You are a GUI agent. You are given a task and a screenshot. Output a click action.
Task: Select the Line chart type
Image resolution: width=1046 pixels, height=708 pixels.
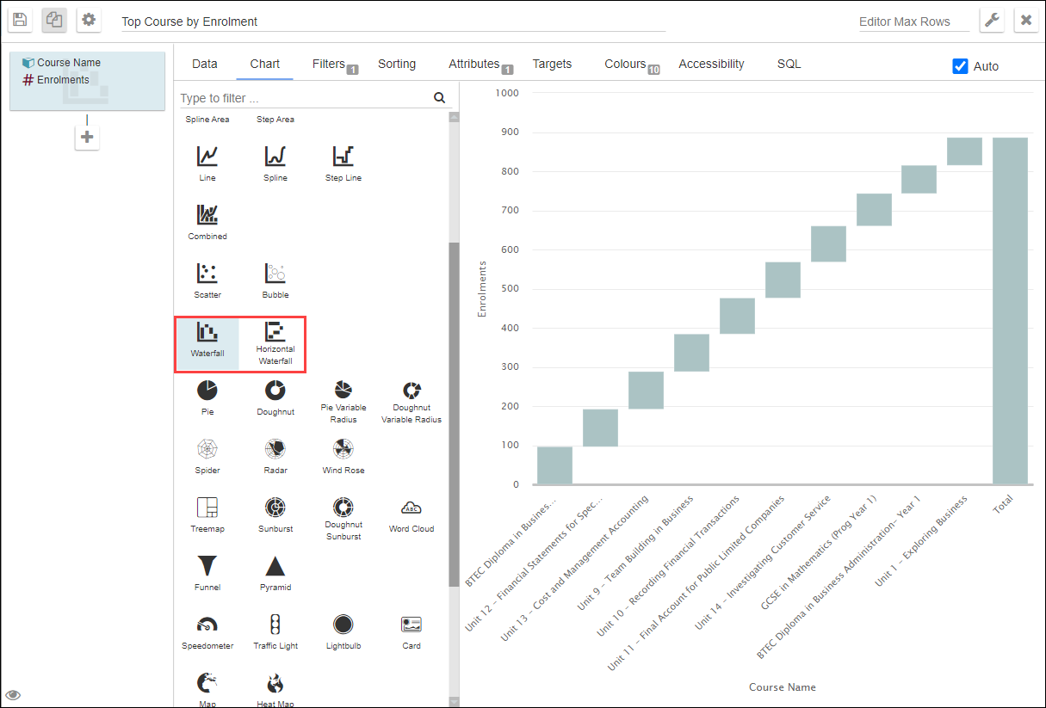click(207, 162)
